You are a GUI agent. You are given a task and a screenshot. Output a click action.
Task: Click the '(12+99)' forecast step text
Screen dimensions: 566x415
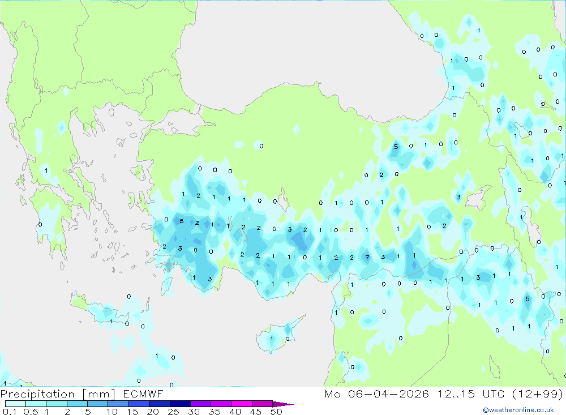(538, 393)
